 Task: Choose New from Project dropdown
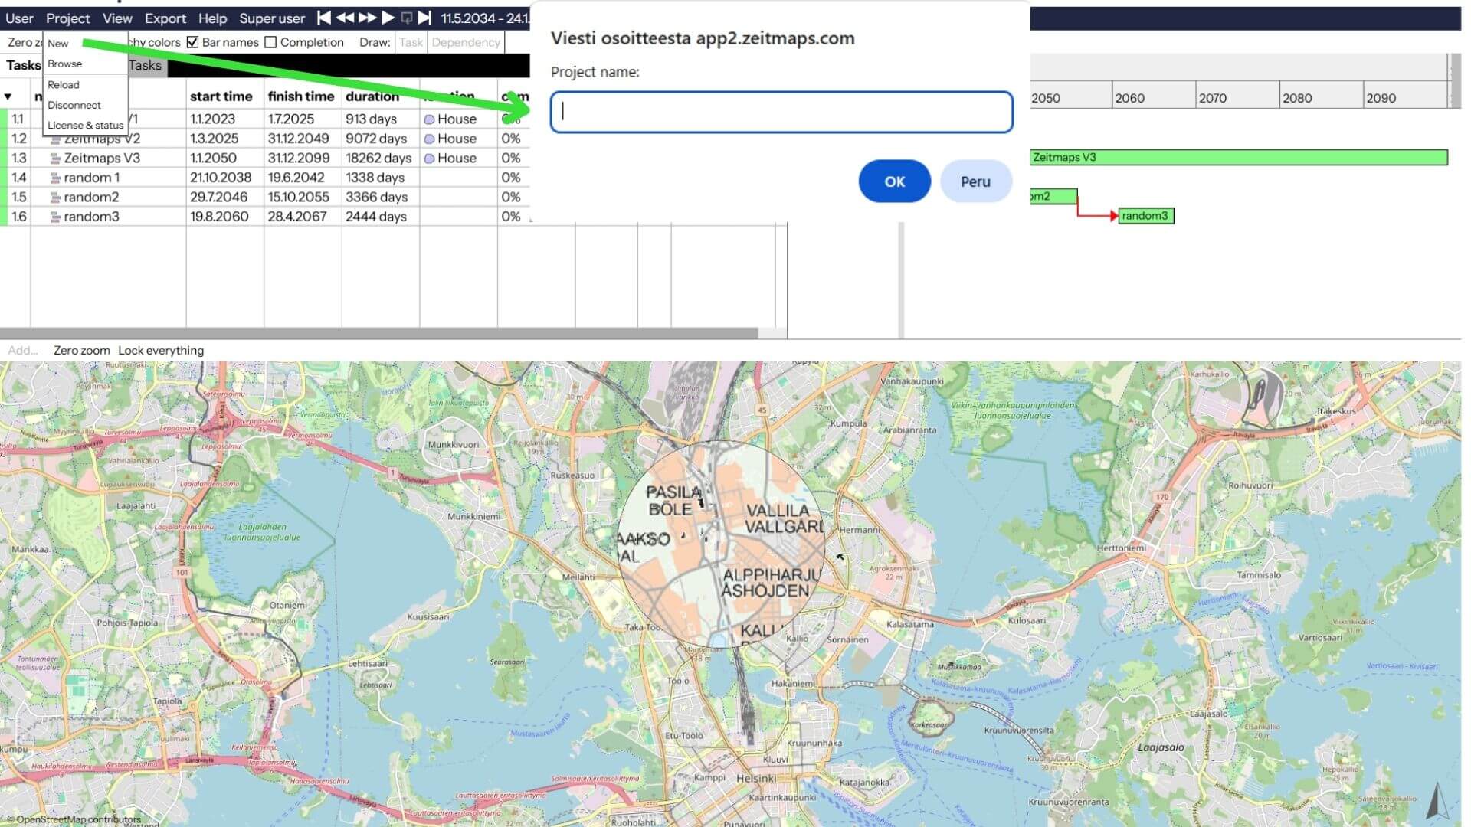pos(58,44)
